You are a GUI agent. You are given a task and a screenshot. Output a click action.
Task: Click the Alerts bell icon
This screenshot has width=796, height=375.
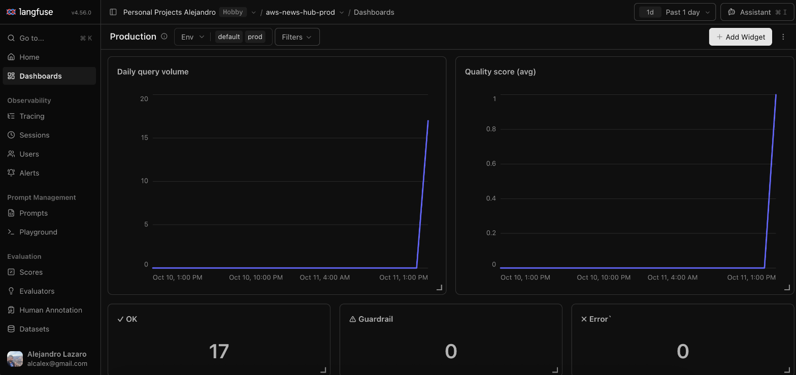tap(11, 173)
